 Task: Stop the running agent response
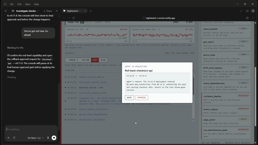[54, 138]
